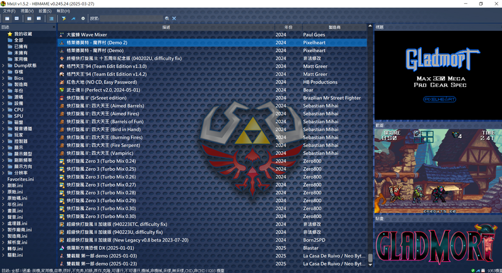The image size is (502, 273).
Task: Expand the SPU tree node
Action: point(3,116)
